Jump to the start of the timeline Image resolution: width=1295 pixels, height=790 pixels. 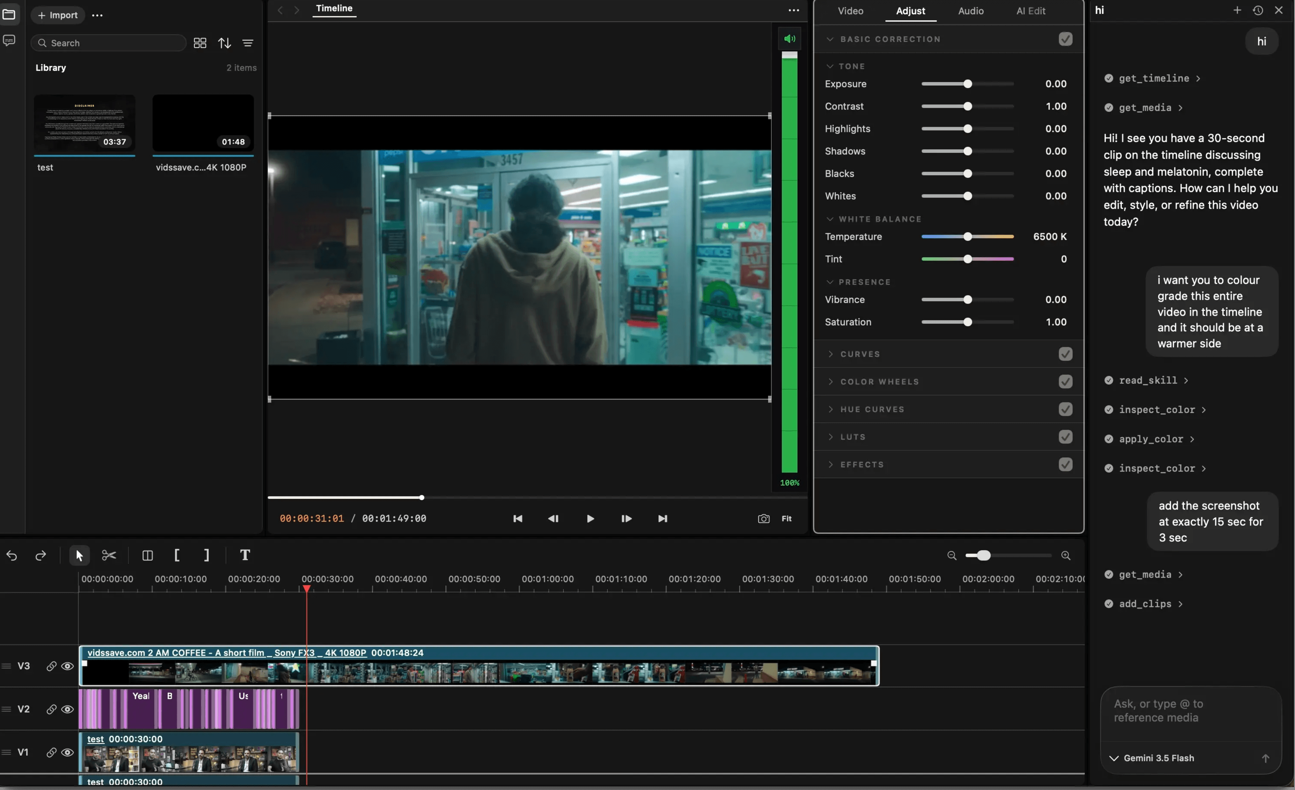point(518,518)
